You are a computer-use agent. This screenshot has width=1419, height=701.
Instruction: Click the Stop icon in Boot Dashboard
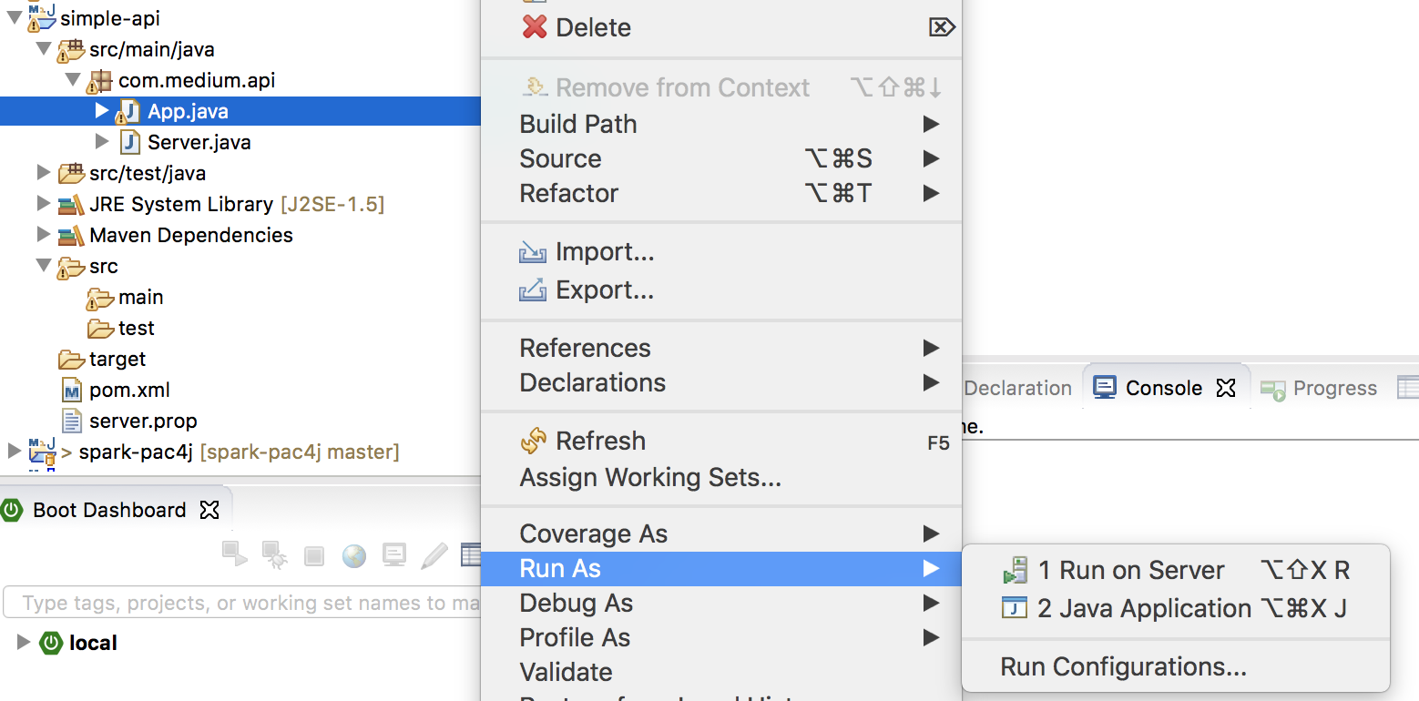point(313,554)
